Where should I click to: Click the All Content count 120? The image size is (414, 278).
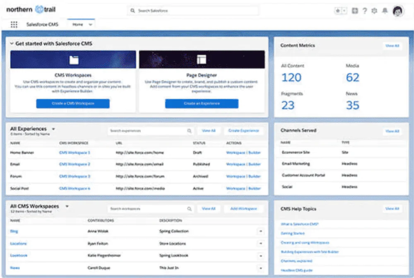(x=291, y=77)
